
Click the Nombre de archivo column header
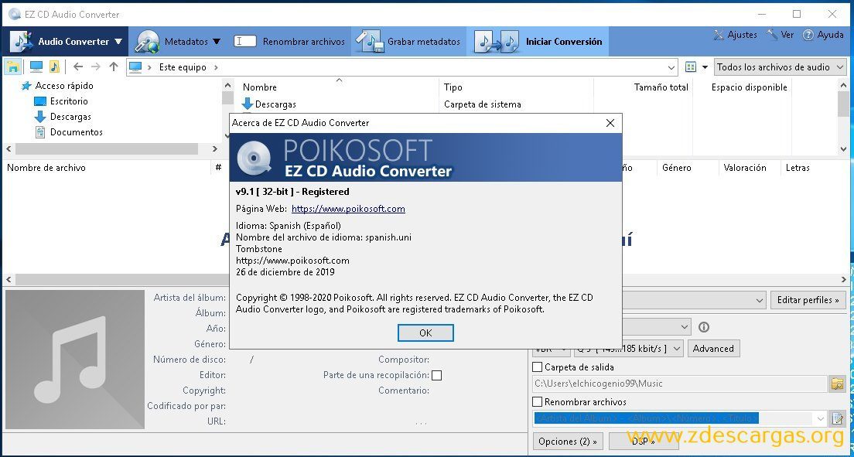(46, 168)
